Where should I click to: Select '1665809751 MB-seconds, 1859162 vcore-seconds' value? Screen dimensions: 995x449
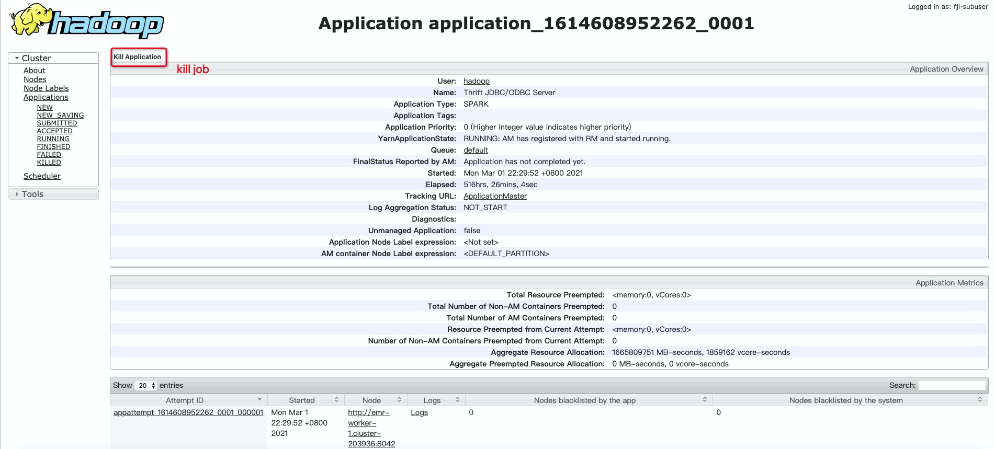click(x=701, y=352)
